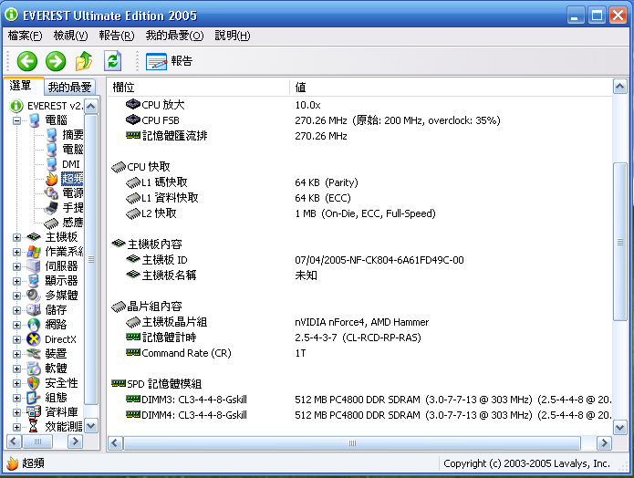Click the 多媒體 speaker icon
The image size is (634, 478).
34,296
